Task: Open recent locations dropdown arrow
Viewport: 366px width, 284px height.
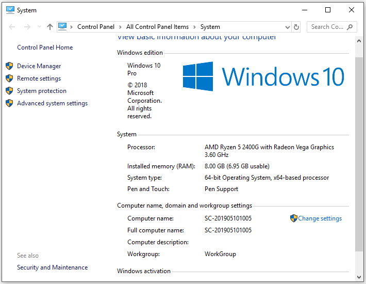Action: (39, 27)
